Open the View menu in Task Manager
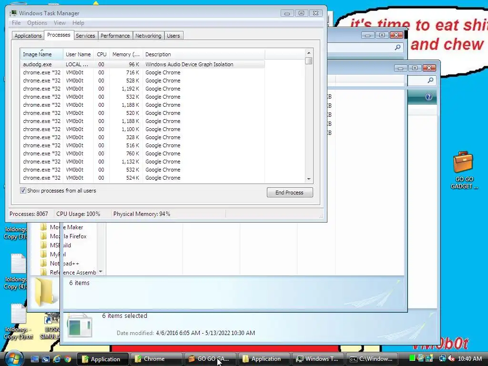The height and width of the screenshot is (366, 488). pos(60,23)
